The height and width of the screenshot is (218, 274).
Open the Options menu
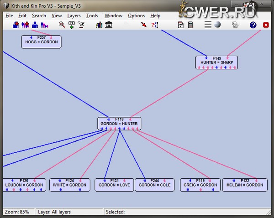pos(136,16)
